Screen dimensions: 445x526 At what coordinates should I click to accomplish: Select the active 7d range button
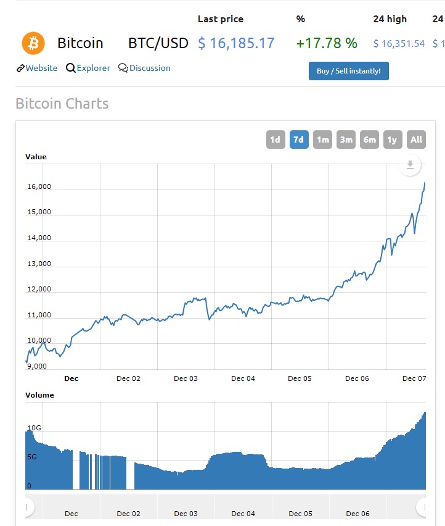coord(299,140)
